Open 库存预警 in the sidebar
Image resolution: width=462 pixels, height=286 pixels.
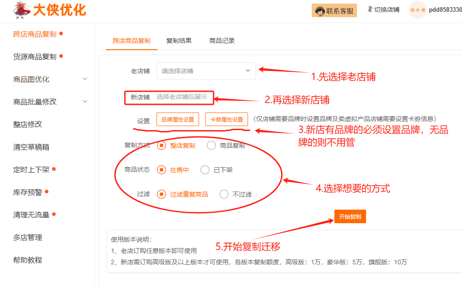click(x=28, y=192)
